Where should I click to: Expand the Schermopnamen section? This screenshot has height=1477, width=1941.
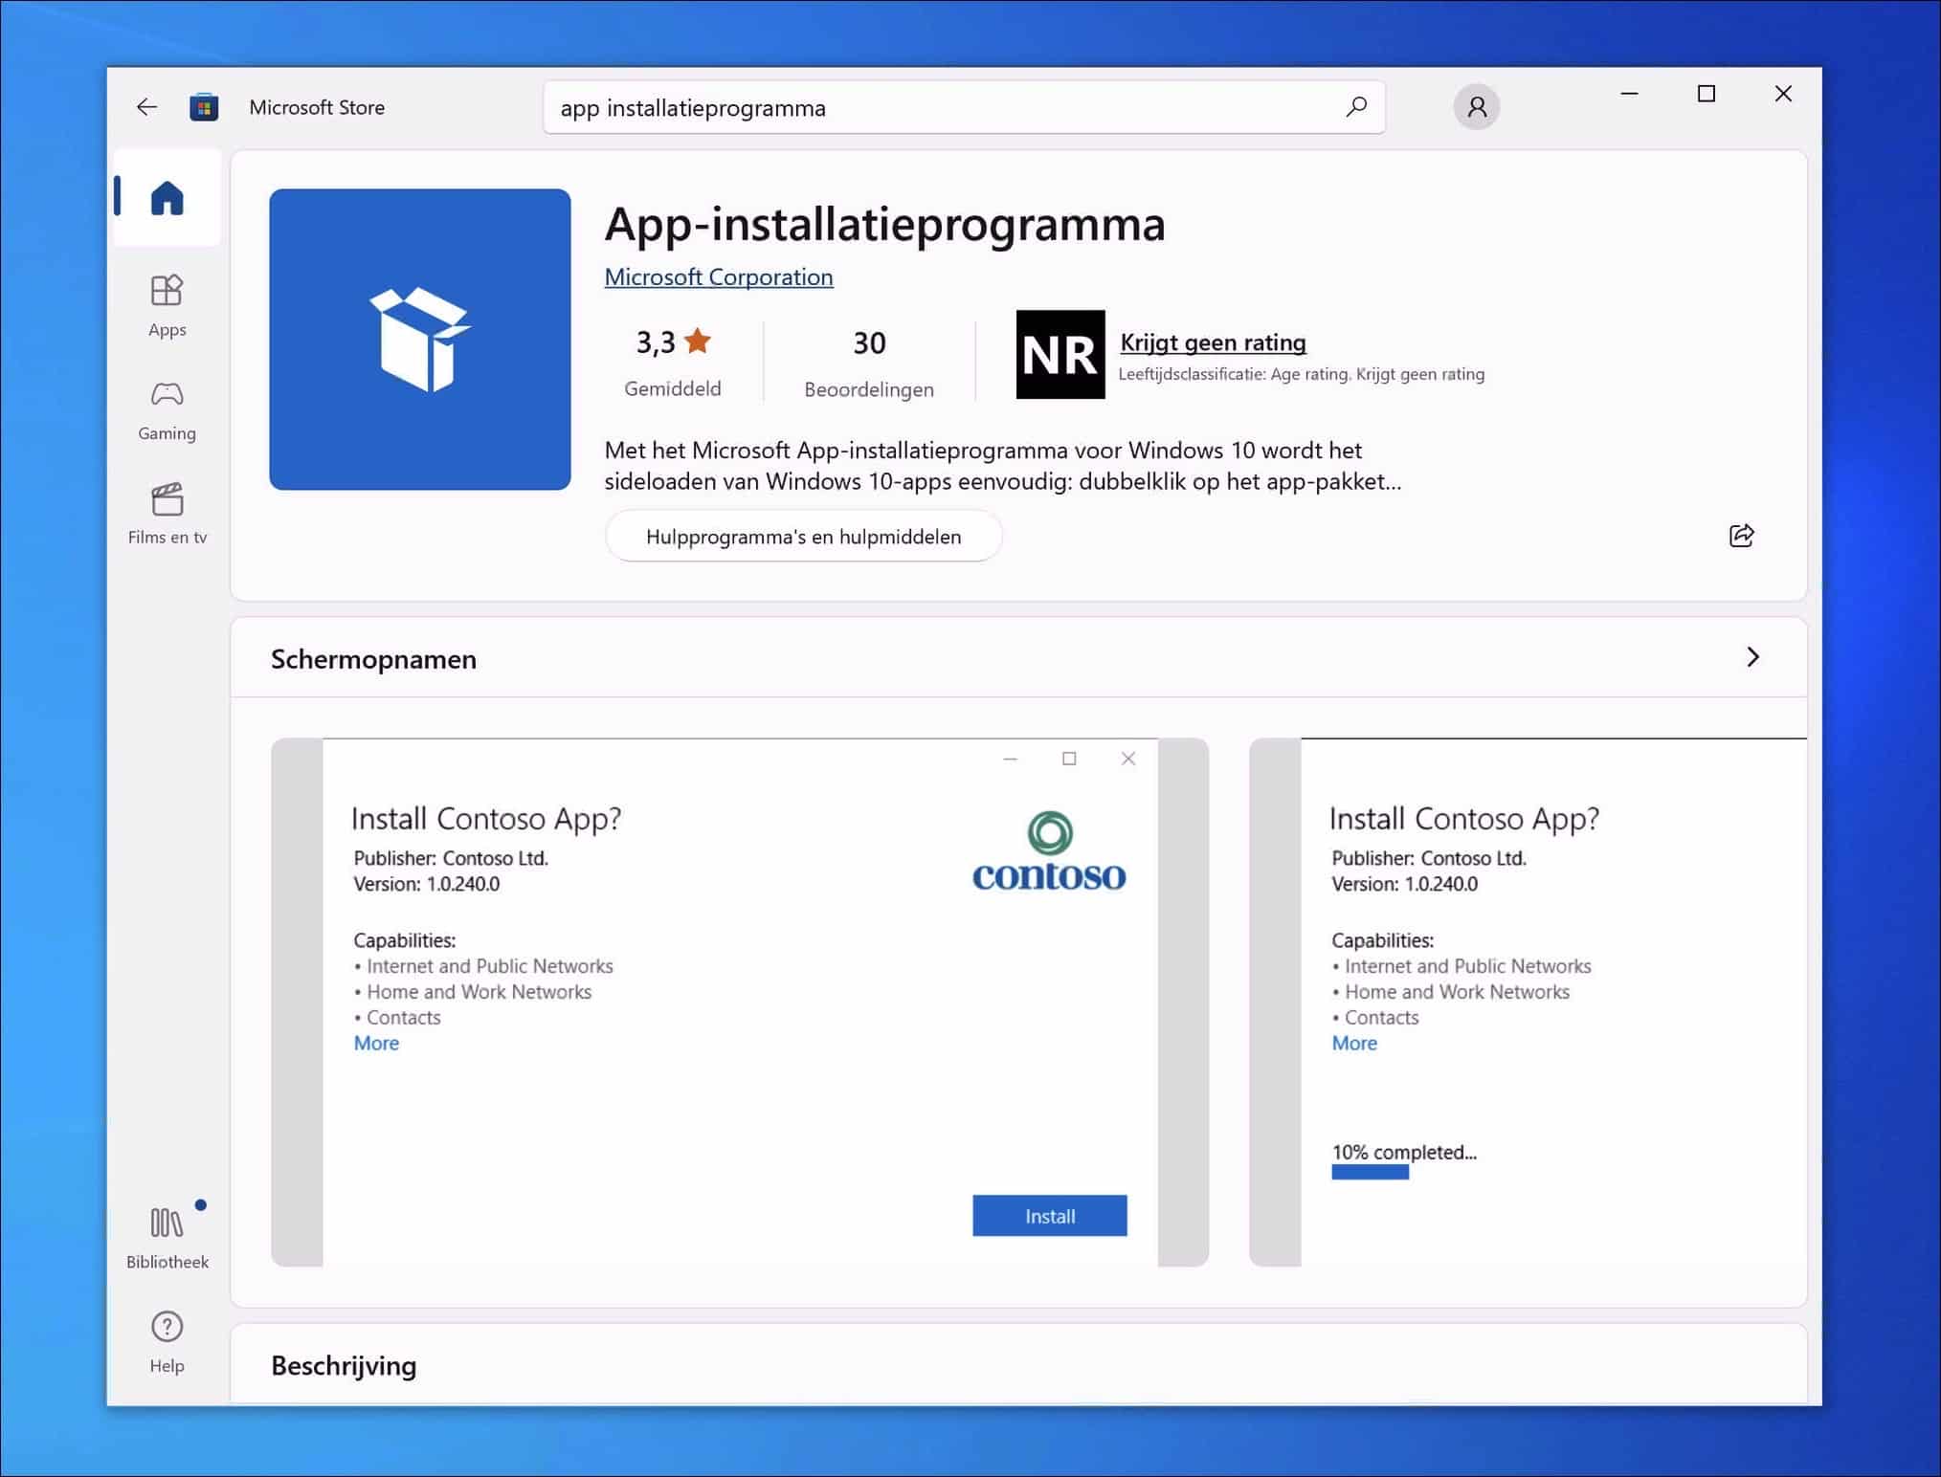click(x=1752, y=658)
